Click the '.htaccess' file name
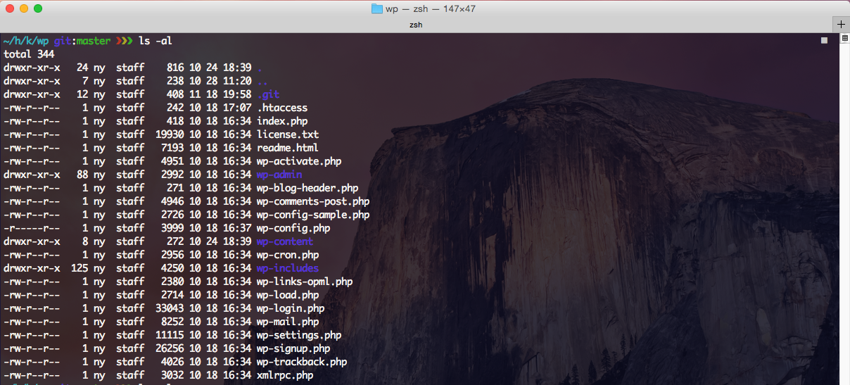The height and width of the screenshot is (385, 850). click(282, 108)
